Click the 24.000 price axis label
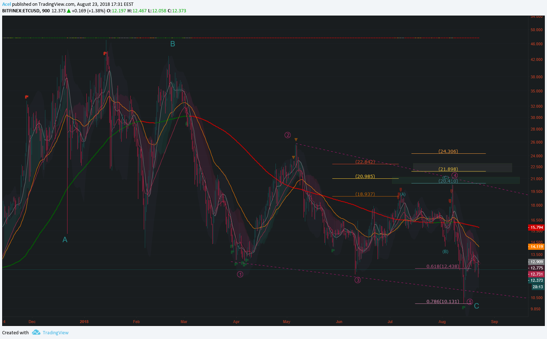Screen dimensions: 547x339 536,156
